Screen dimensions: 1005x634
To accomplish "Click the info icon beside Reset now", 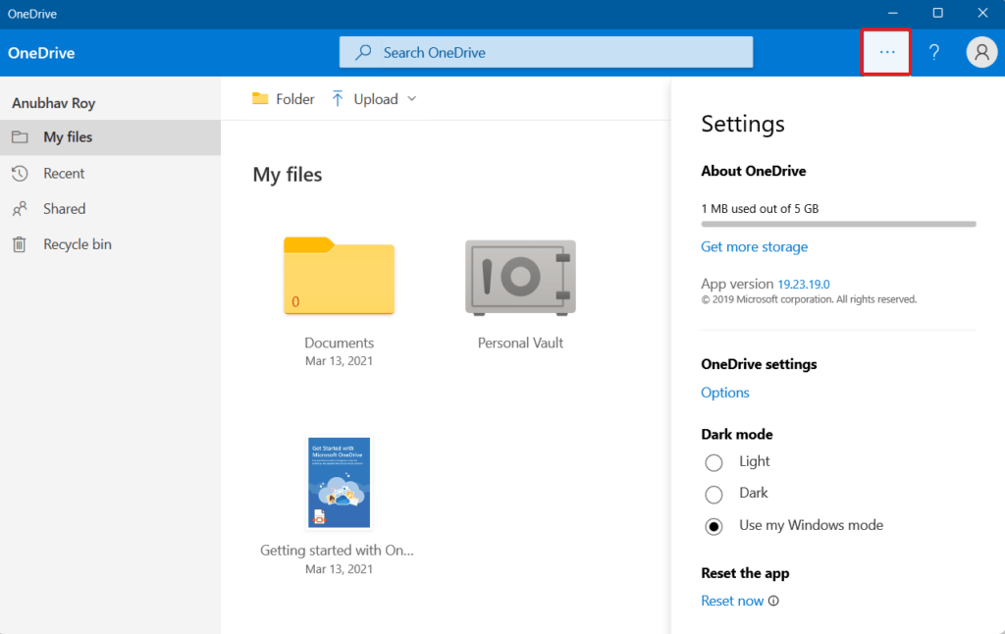I will (x=774, y=600).
